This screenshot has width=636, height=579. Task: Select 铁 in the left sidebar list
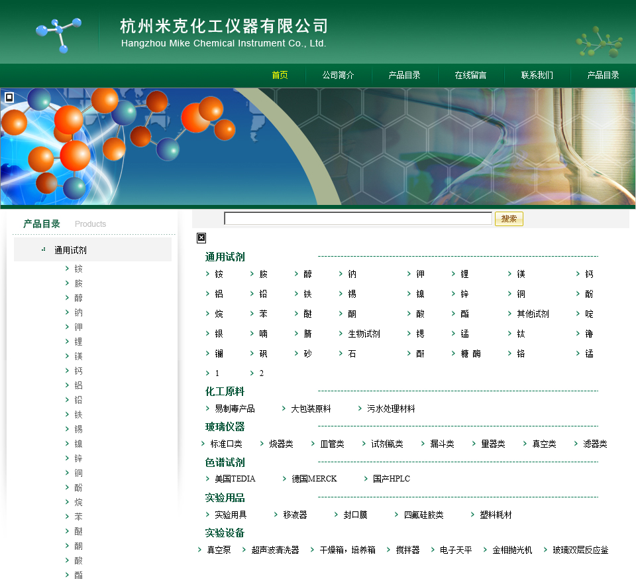point(78,415)
